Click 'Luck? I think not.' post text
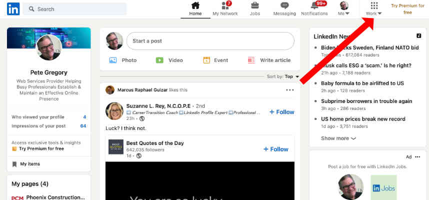The width and height of the screenshot is (429, 200). [x=126, y=128]
